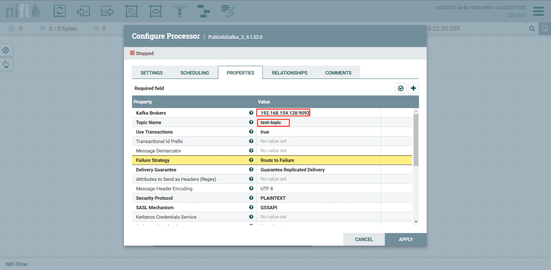Verify properties with checkmark icon
Image resolution: width=551 pixels, height=270 pixels.
tap(400, 89)
